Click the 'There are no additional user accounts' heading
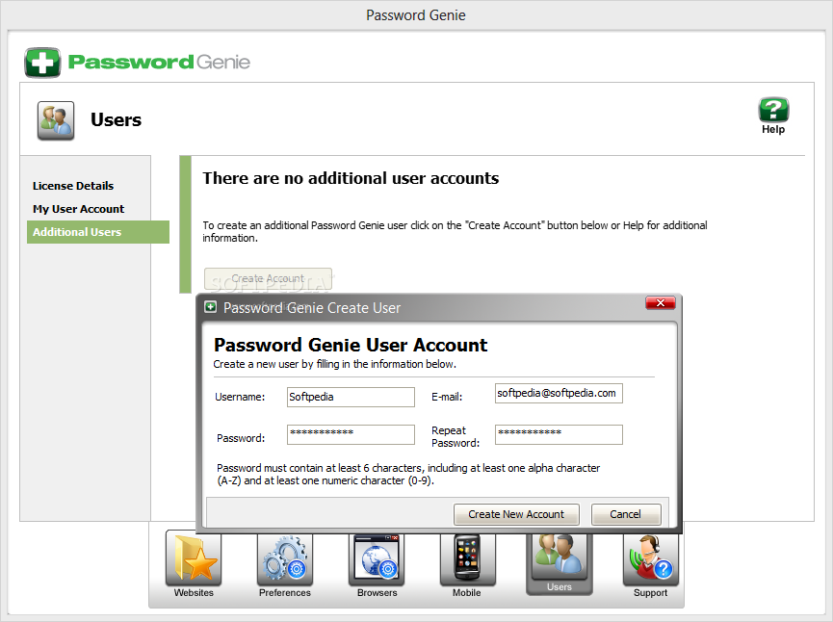The width and height of the screenshot is (833, 622). (351, 178)
